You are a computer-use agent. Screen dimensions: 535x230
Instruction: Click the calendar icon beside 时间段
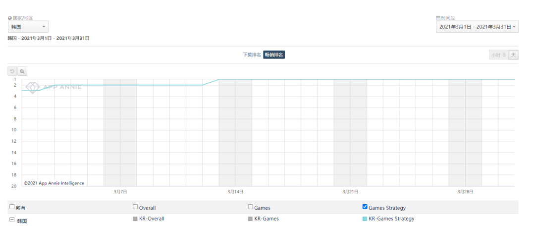[438, 18]
